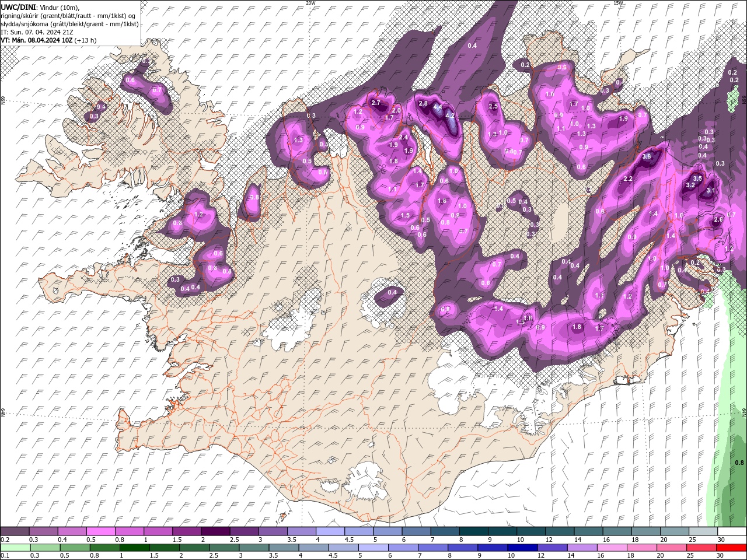Click the top legend row swatch labeled 4.5

point(359,531)
